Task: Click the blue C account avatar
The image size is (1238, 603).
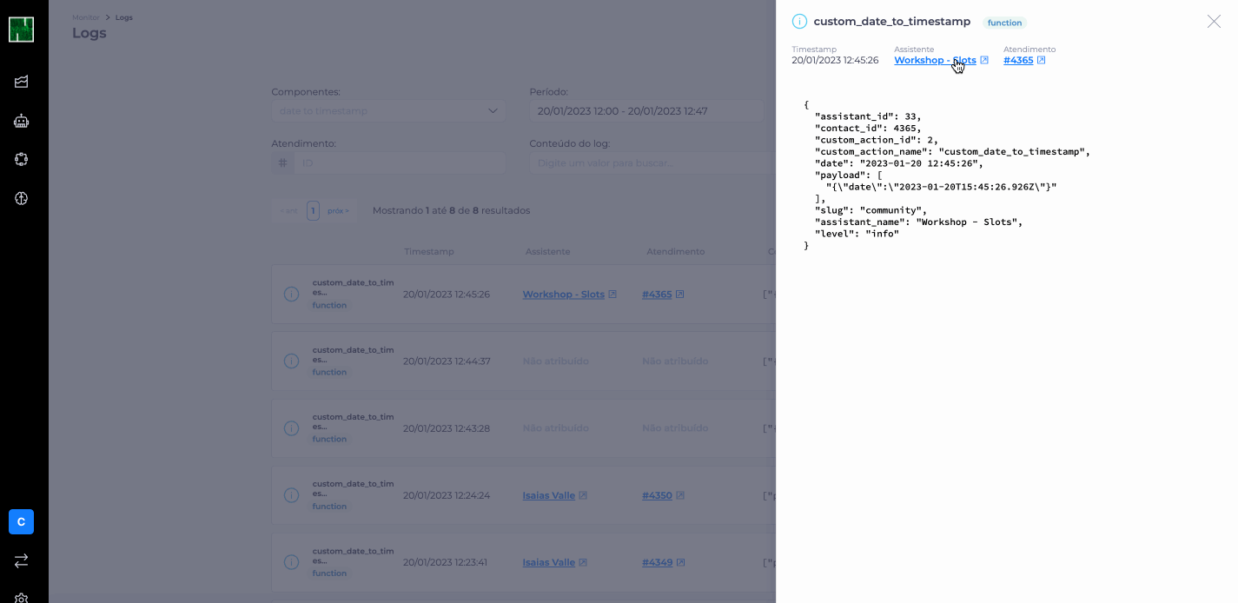Action: (x=22, y=521)
